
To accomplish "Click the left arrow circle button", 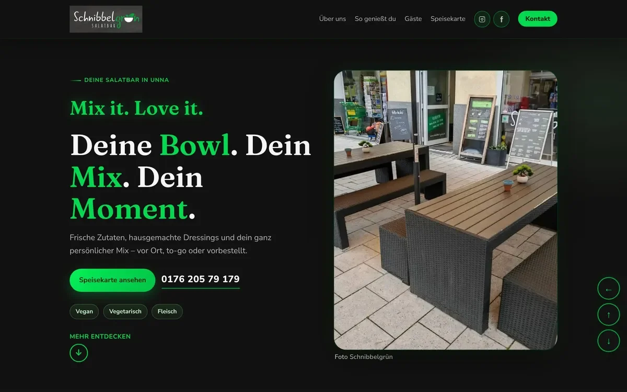I will point(609,289).
